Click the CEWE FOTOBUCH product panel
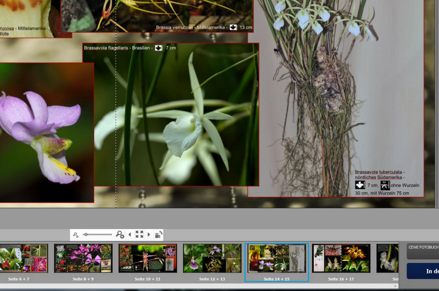 [x=423, y=250]
